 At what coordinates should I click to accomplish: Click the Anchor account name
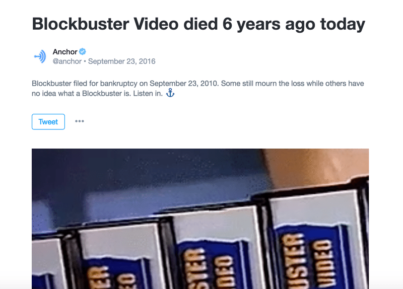(65, 52)
